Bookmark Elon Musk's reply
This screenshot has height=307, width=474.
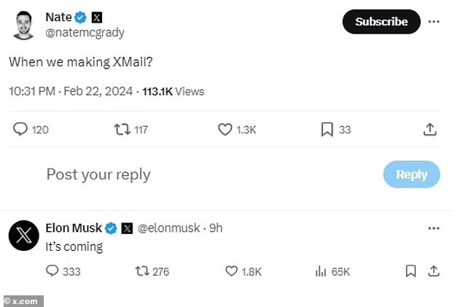(411, 271)
